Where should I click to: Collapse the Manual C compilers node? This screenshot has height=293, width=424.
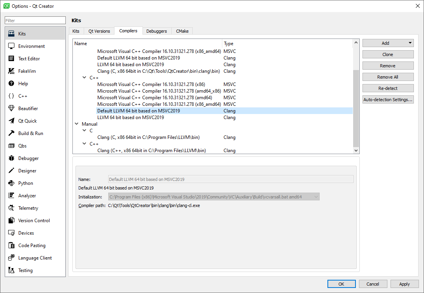pyautogui.click(x=84, y=130)
